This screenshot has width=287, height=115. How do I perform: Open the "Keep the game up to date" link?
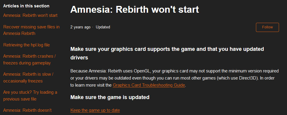(95, 111)
